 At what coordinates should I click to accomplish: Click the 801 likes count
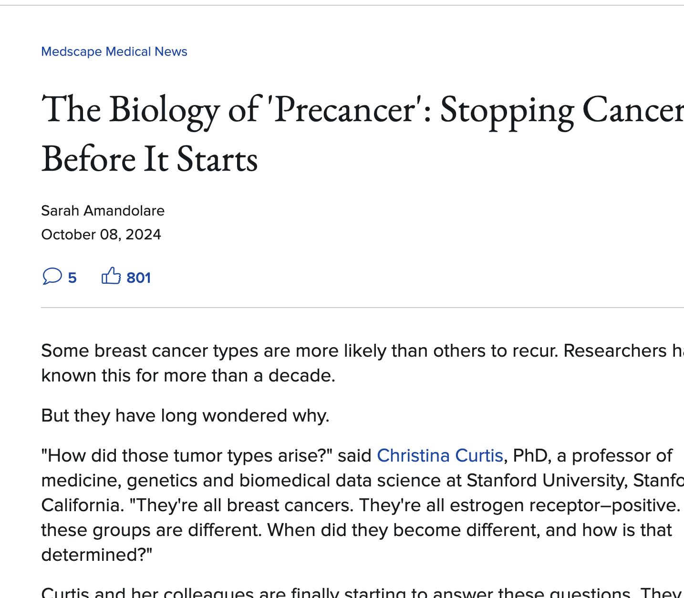tap(139, 278)
